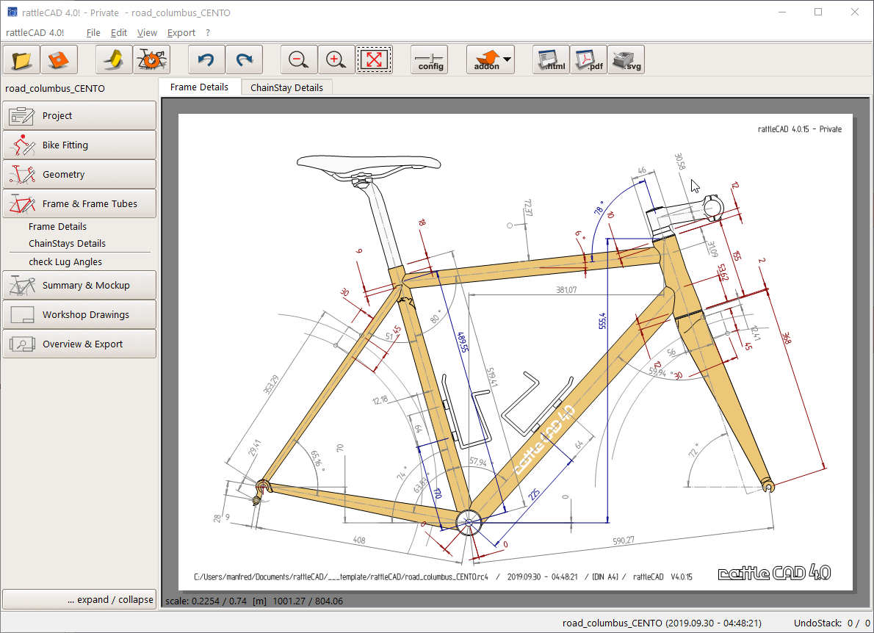Open the config panel

click(429, 59)
